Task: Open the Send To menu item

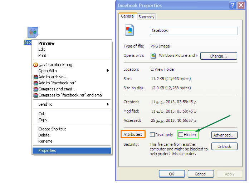Action: (x=72, y=104)
